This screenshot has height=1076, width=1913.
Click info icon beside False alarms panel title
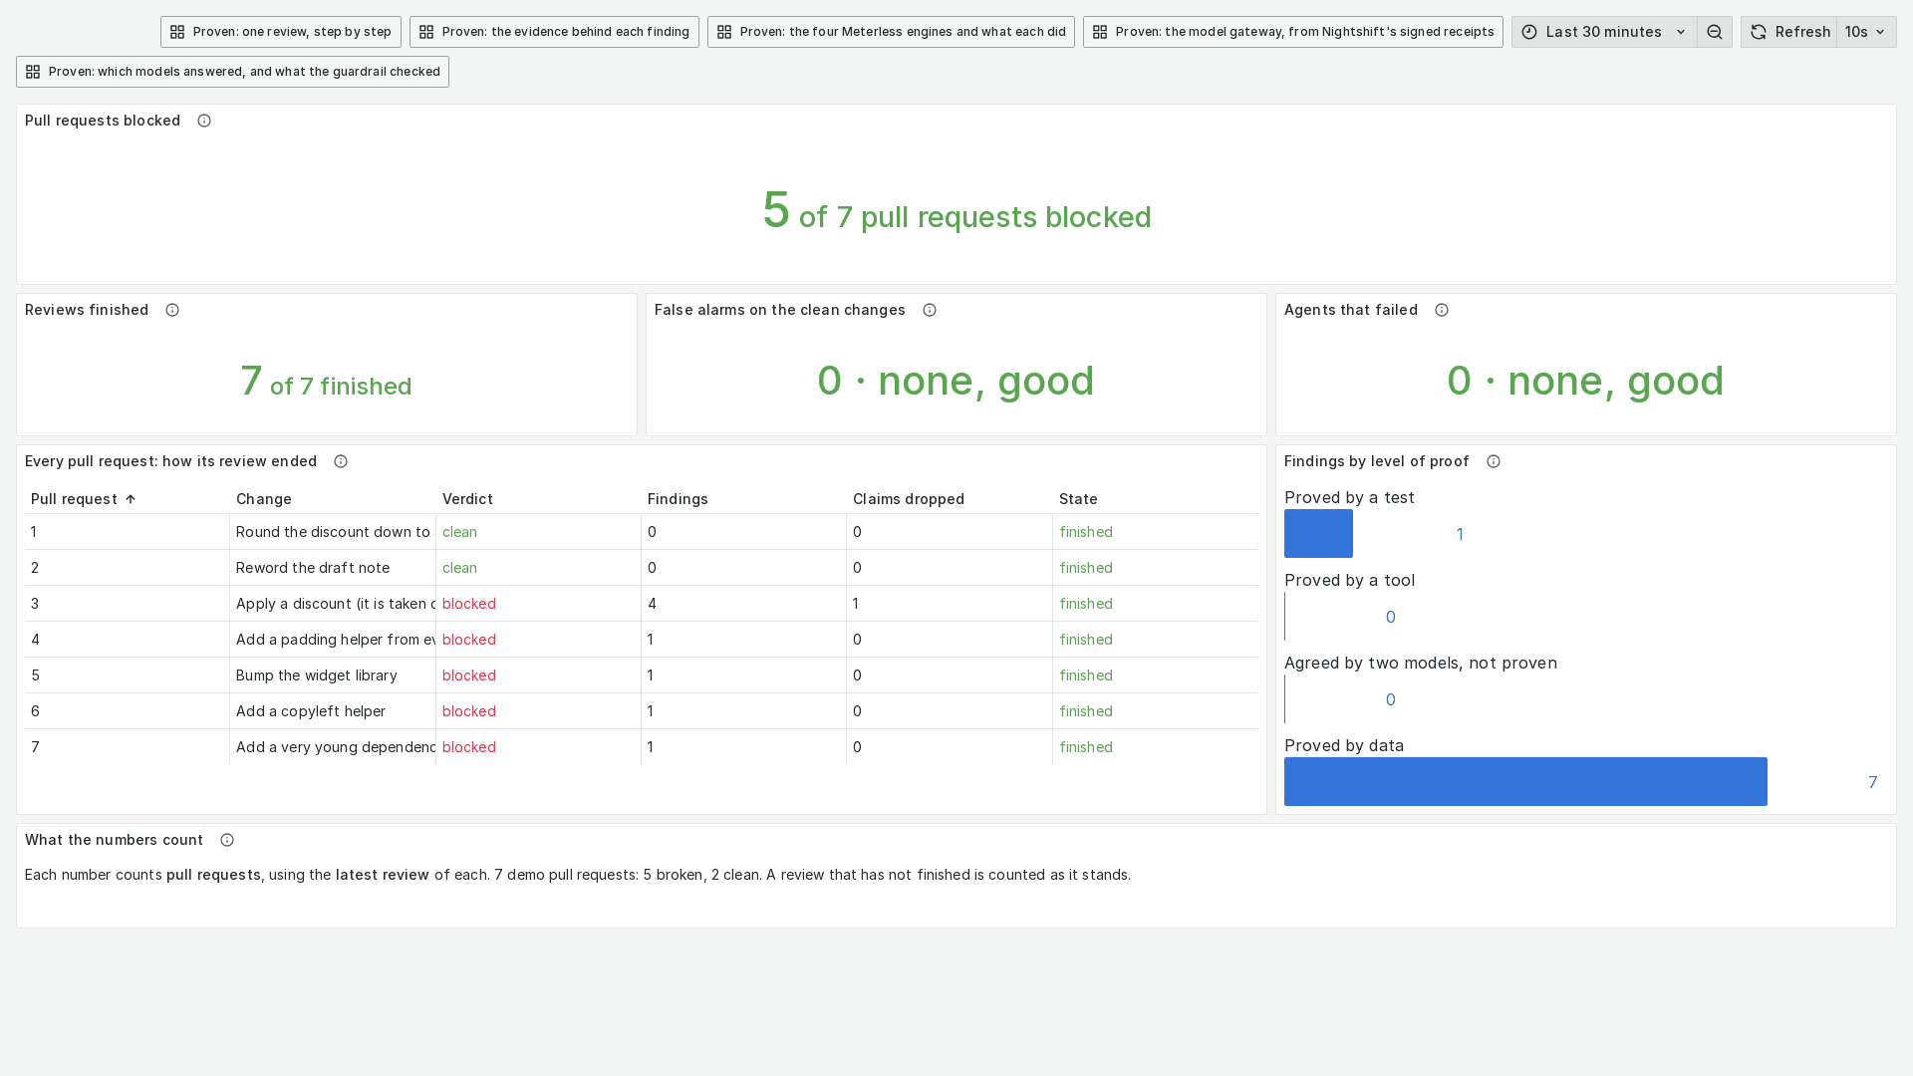pos(930,310)
